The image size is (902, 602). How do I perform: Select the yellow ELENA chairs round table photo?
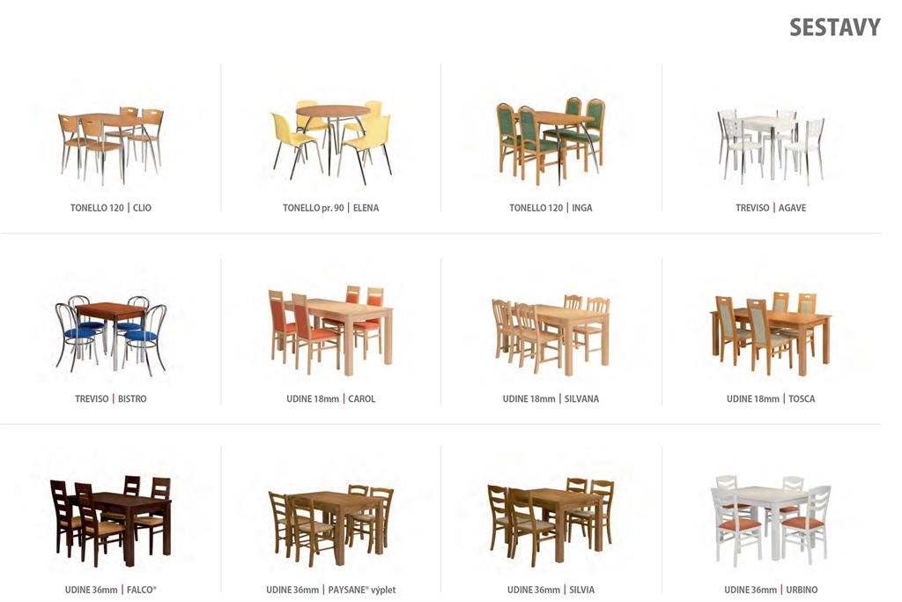tap(331, 142)
